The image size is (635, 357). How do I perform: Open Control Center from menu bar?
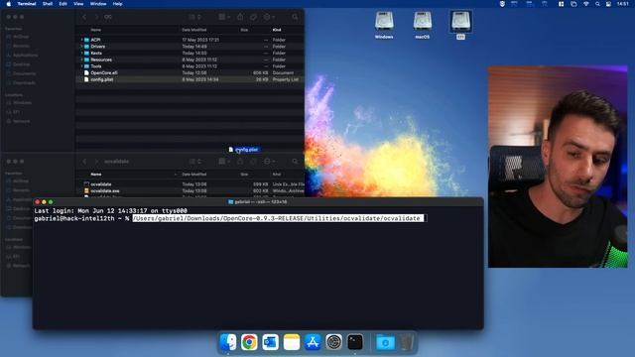pyautogui.click(x=608, y=4)
